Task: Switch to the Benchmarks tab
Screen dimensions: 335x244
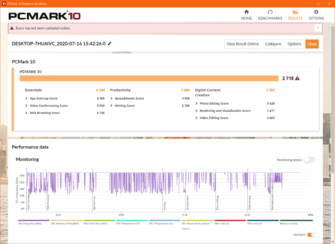Action: (270, 12)
